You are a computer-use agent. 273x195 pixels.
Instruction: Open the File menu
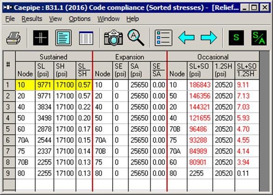tap(10, 19)
